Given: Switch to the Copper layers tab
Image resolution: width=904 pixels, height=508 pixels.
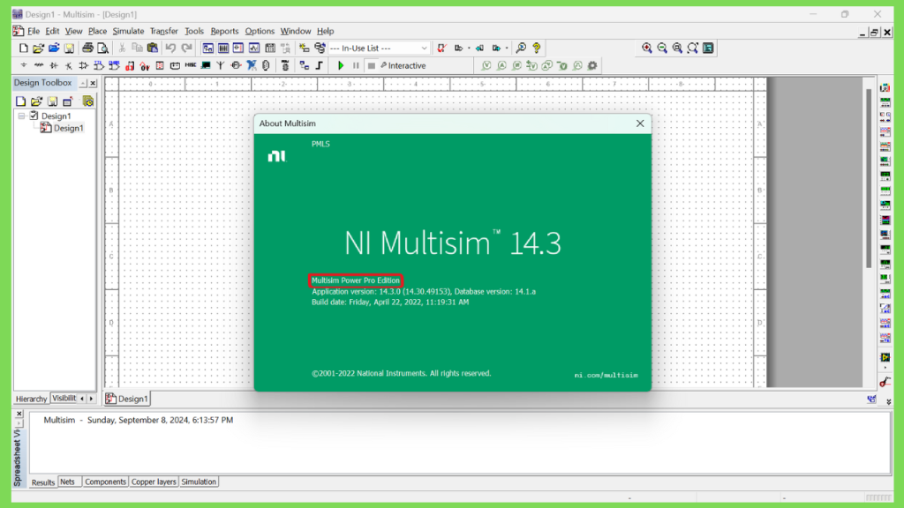Looking at the screenshot, I should tap(154, 482).
